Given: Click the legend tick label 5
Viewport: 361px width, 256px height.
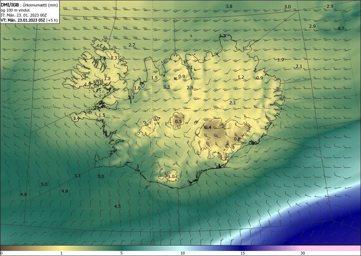Looking at the screenshot, I should tap(121, 253).
